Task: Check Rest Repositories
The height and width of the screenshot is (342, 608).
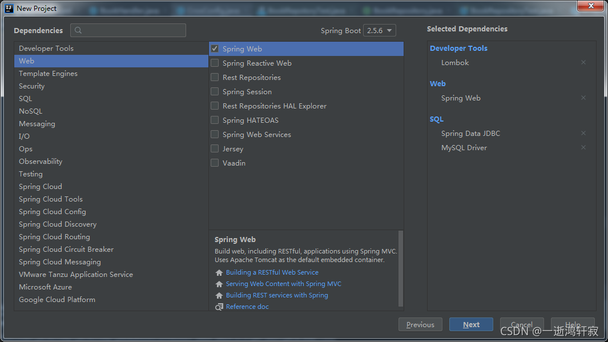Action: 215,77
